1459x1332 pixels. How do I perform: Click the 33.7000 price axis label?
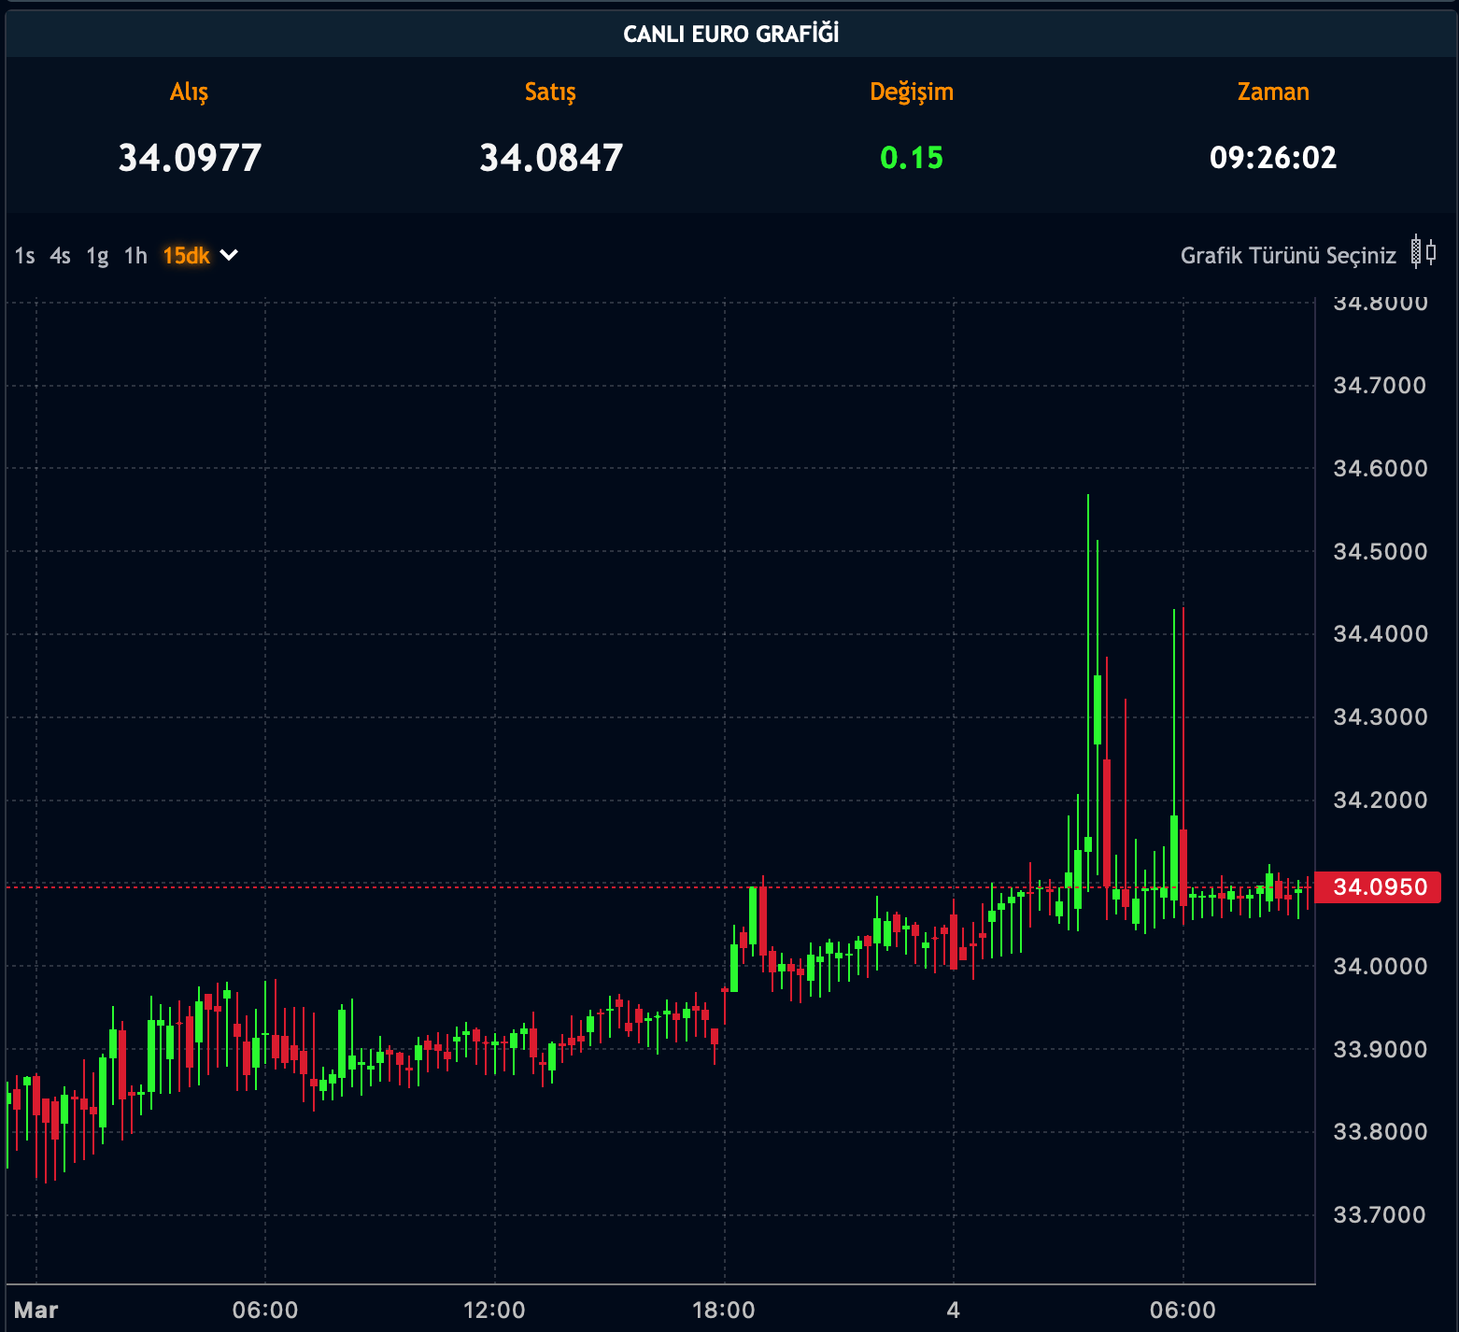tap(1380, 1214)
